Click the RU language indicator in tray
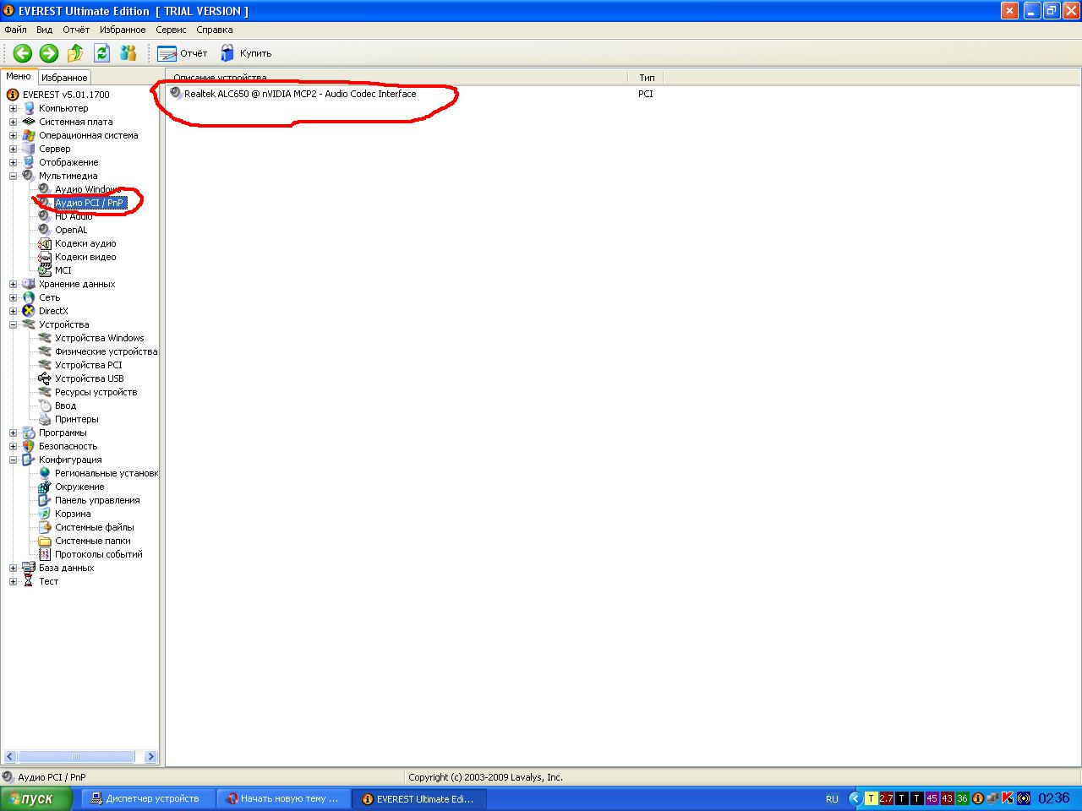This screenshot has width=1082, height=811. point(832,798)
